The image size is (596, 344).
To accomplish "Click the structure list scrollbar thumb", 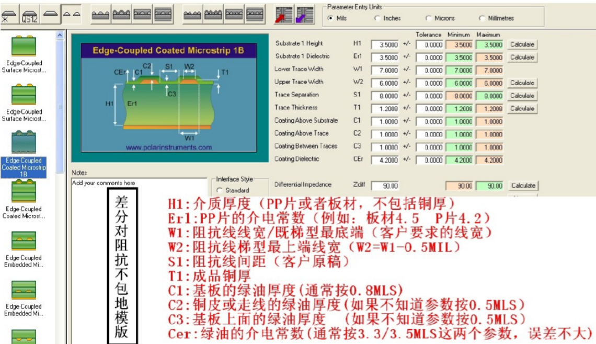I will pyautogui.click(x=60, y=107).
